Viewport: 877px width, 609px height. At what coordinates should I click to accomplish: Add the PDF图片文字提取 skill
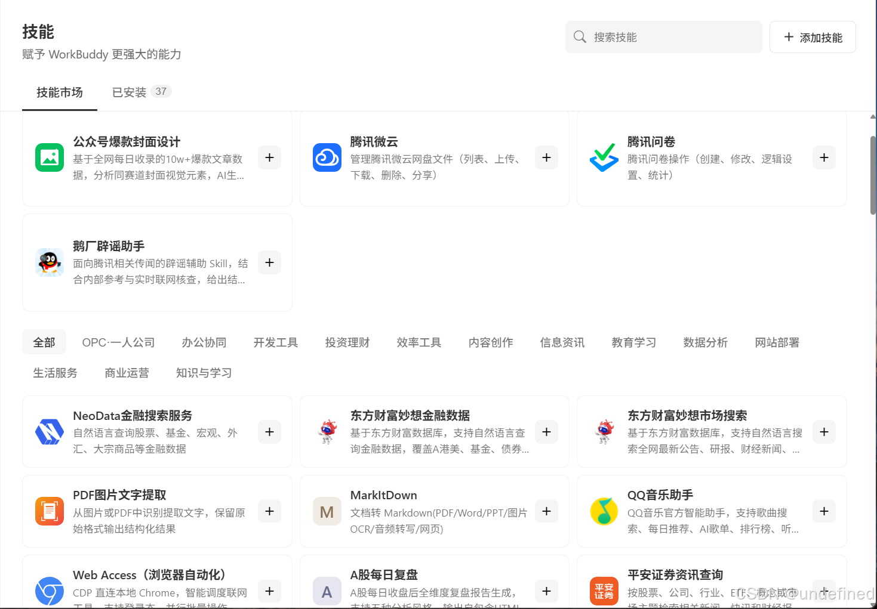[269, 511]
